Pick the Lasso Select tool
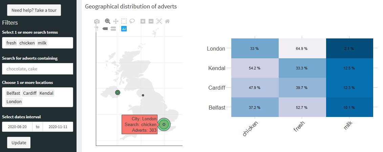 (132, 21)
